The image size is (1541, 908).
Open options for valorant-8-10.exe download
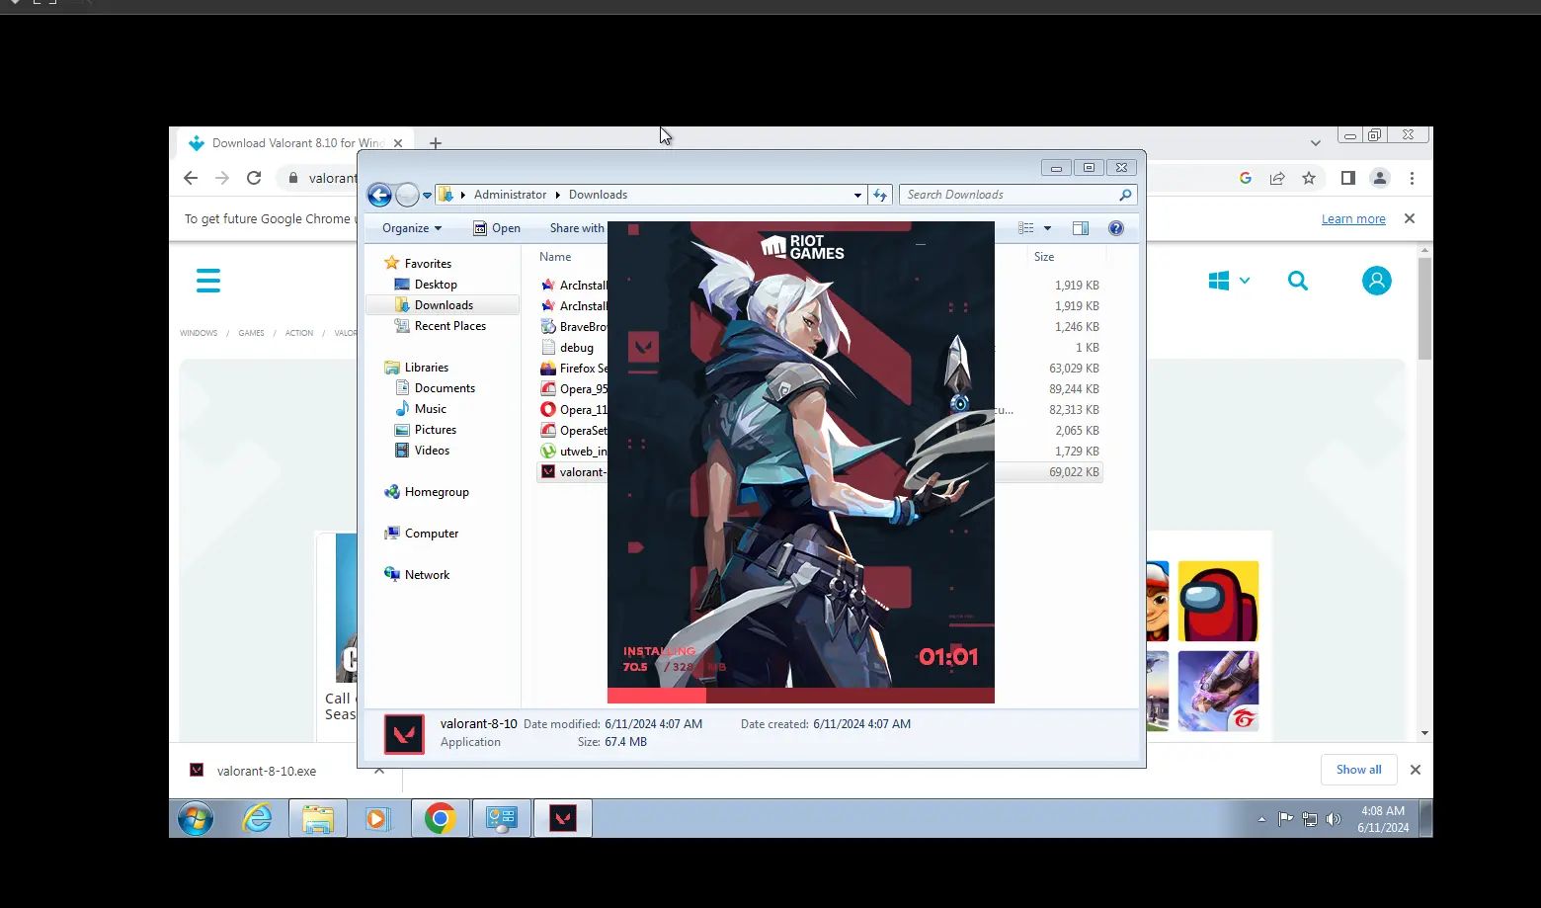click(x=379, y=771)
